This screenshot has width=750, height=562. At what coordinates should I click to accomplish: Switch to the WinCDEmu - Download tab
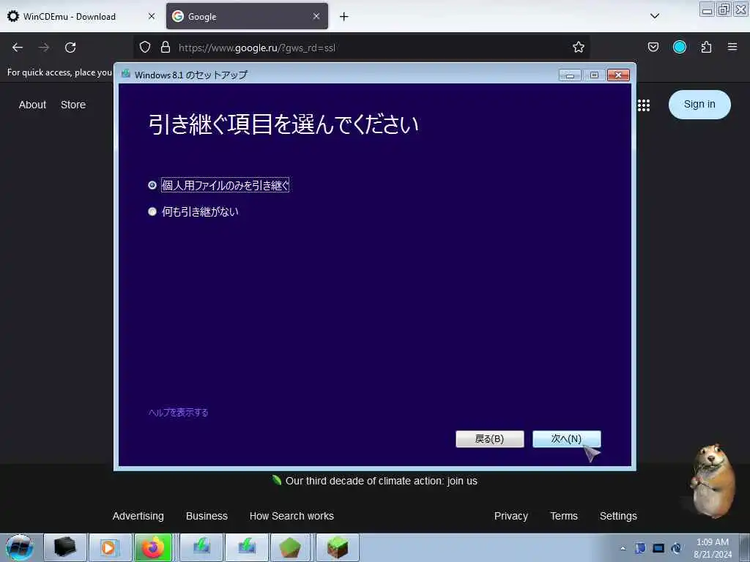[70, 16]
